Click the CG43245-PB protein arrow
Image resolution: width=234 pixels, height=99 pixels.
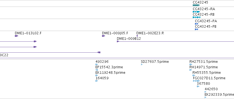click(197, 29)
